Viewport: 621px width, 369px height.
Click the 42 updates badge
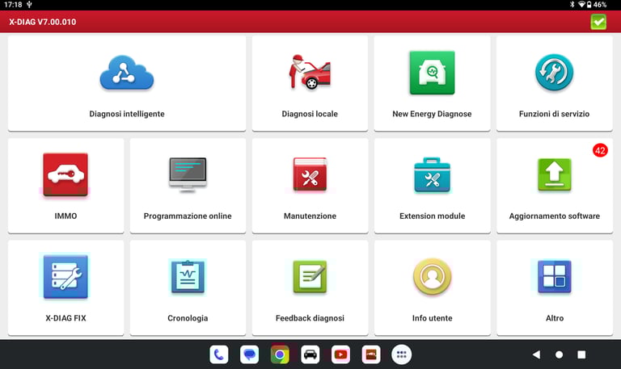point(600,150)
